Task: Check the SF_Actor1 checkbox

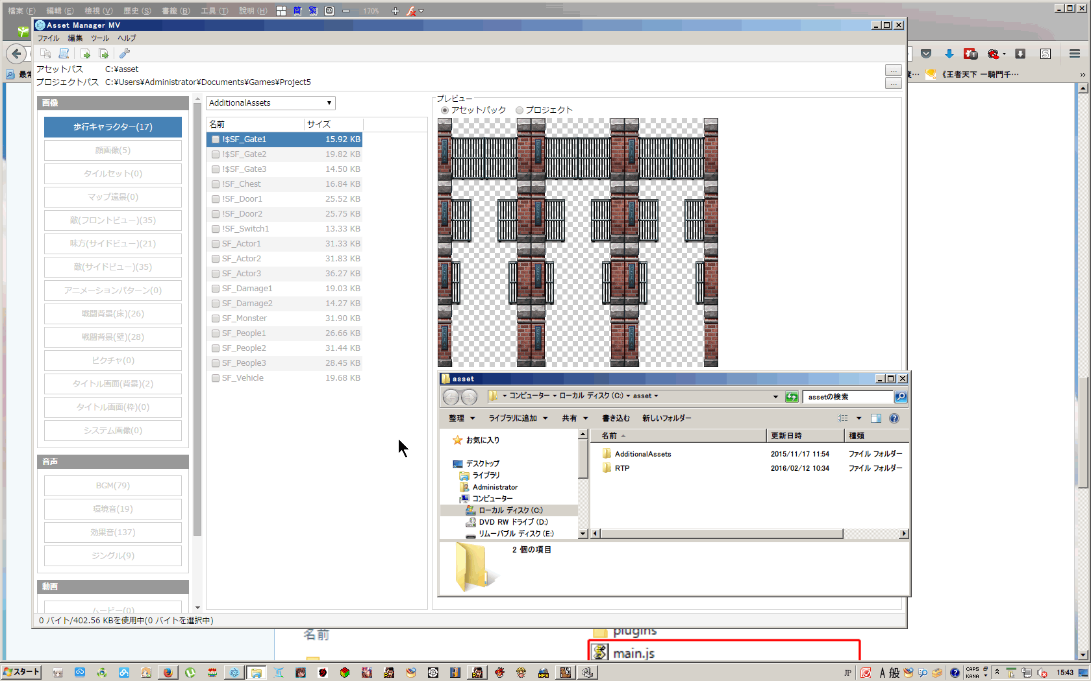Action: click(x=216, y=244)
